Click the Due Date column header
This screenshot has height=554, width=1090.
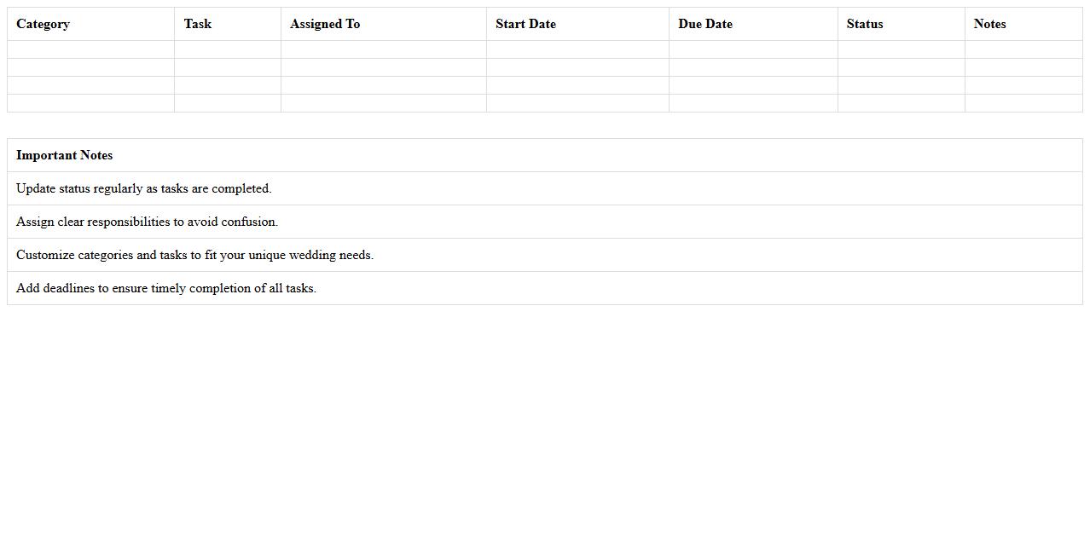point(705,24)
